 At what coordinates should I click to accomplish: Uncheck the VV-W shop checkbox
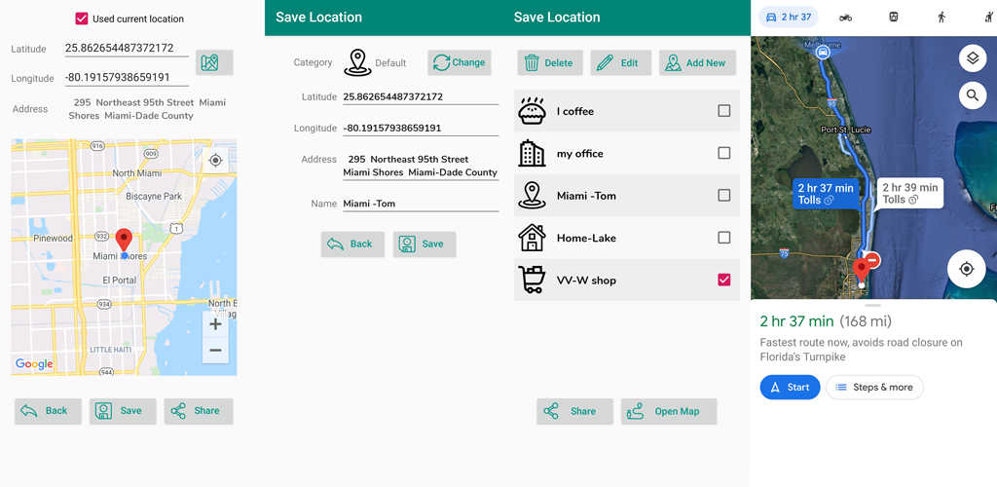click(723, 280)
